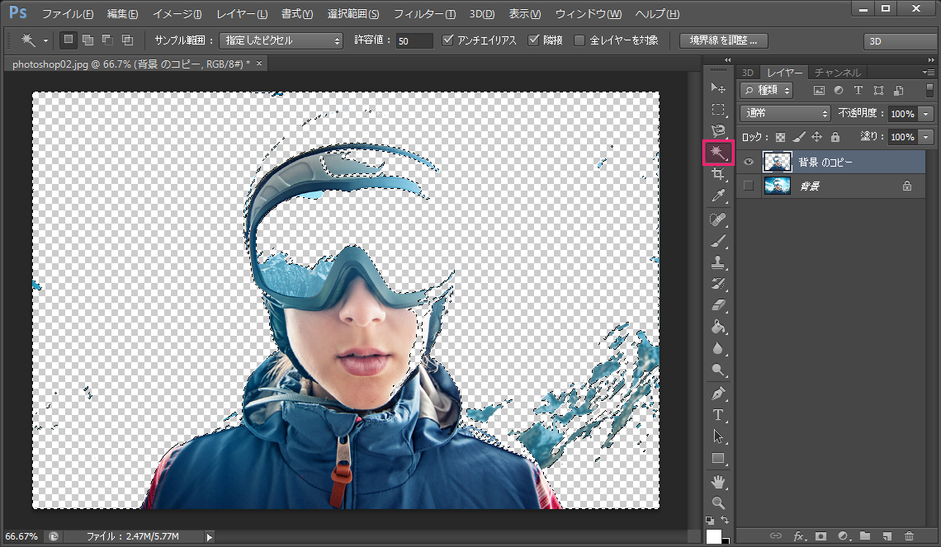The width and height of the screenshot is (941, 547).
Task: Open the フィルター menu
Action: pyautogui.click(x=423, y=14)
